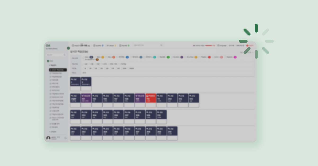Toggle the status filter with red badge
This screenshot has width=318, height=166.
click(x=205, y=57)
